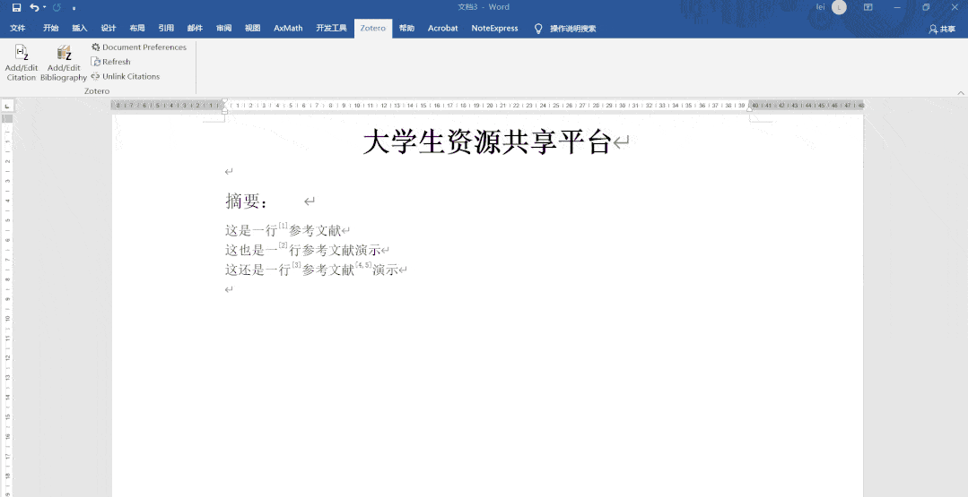Open the Ribbon Display Options menu
The height and width of the screenshot is (497, 968).
(868, 7)
